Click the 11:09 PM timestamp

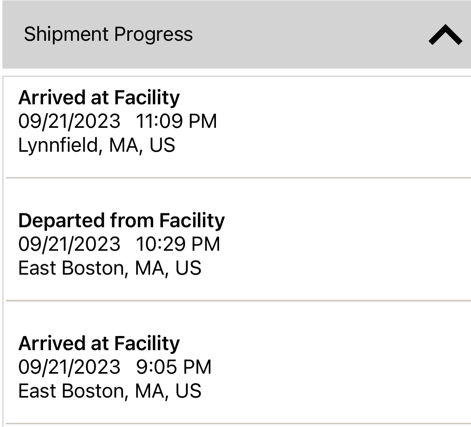pos(176,121)
